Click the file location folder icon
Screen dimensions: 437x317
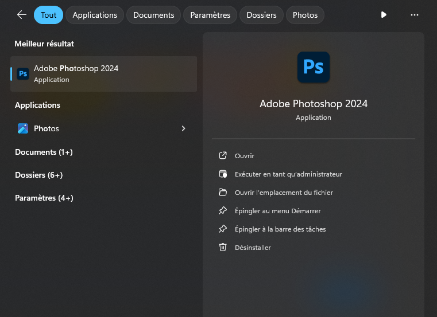click(x=223, y=193)
